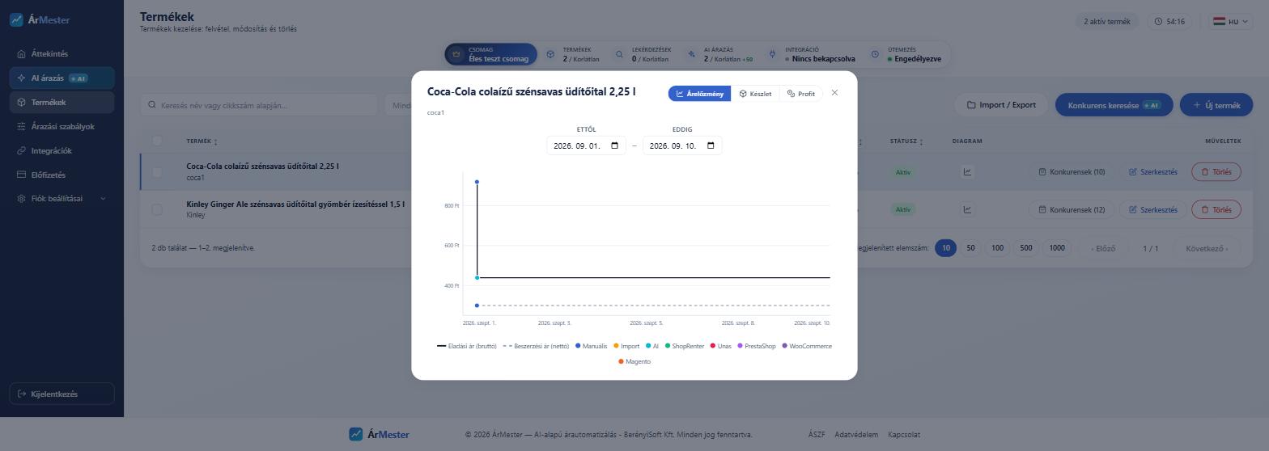Sort by the STÁTUSZ column header
Screen dimensions: 1269x451
(906, 141)
